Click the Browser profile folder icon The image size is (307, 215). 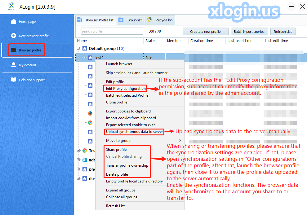click(14, 50)
